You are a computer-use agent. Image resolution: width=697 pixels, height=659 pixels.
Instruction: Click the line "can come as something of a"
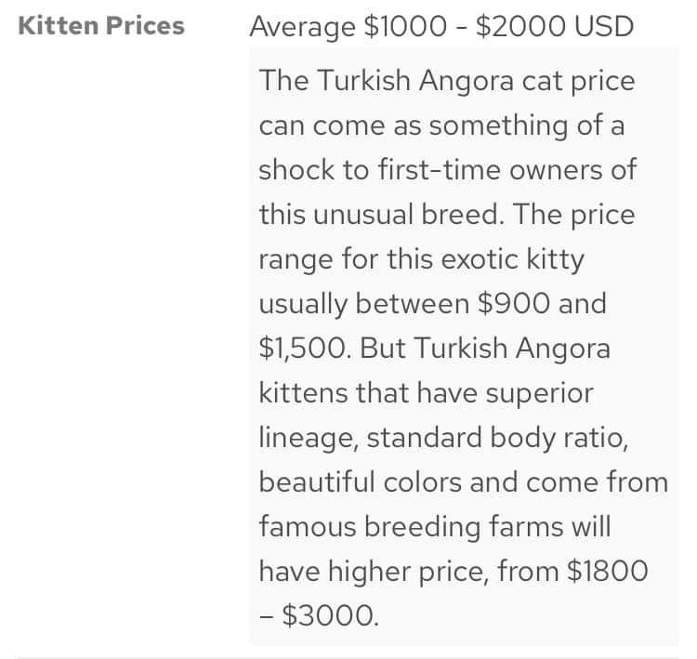[441, 125]
